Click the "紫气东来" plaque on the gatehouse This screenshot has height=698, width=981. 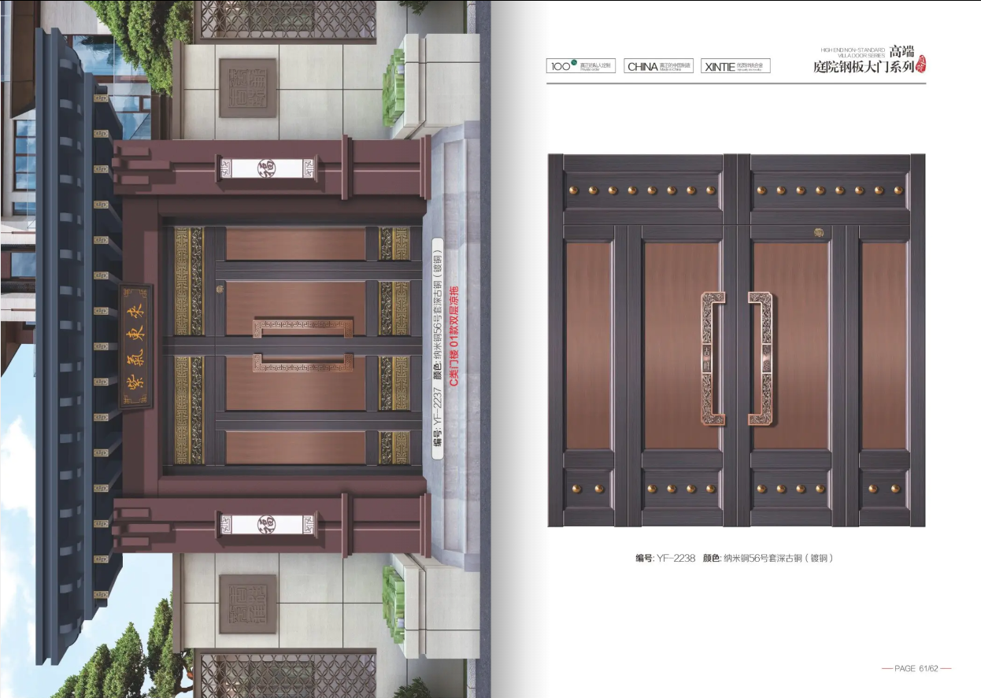(x=136, y=346)
